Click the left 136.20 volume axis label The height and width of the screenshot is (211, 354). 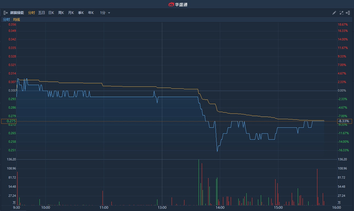(12, 159)
